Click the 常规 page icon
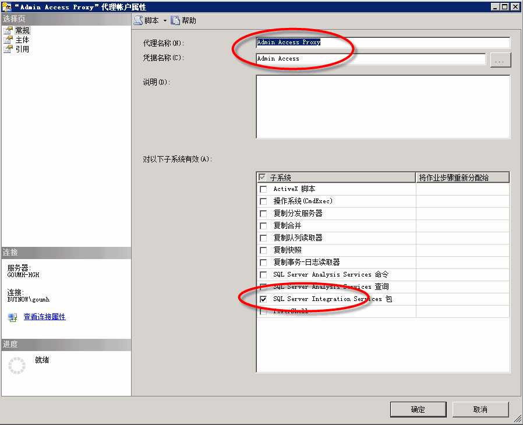 [x=8, y=30]
